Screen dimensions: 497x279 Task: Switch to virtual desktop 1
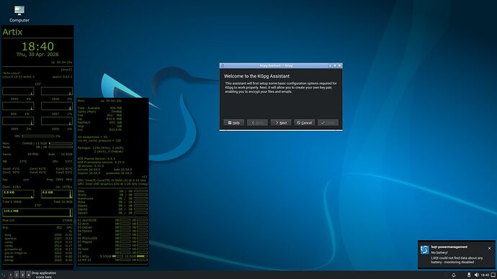coord(11,275)
